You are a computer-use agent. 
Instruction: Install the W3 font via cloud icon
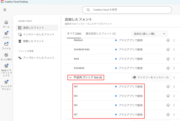pyautogui.click(x=168, y=96)
